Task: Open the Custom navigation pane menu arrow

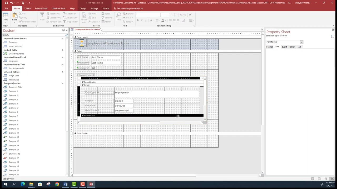Action: pyautogui.click(x=63, y=30)
